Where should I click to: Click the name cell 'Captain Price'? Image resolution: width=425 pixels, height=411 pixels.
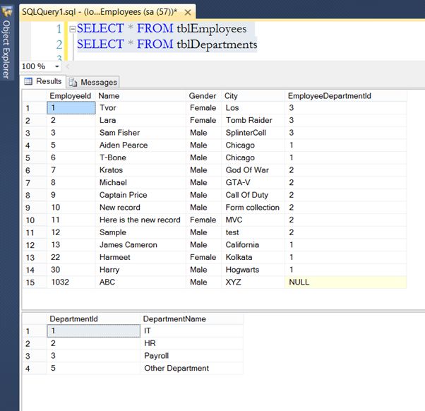click(x=140, y=195)
